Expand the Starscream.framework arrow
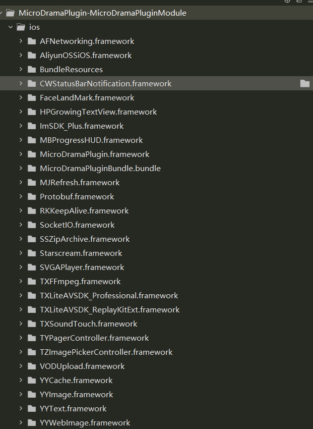This screenshot has width=313, height=429. pyautogui.click(x=21, y=253)
